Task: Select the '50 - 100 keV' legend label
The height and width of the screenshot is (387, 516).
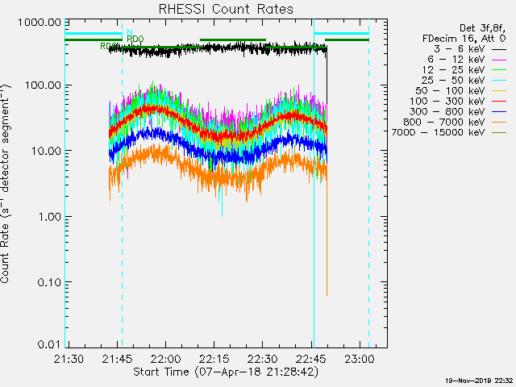Action: point(450,91)
